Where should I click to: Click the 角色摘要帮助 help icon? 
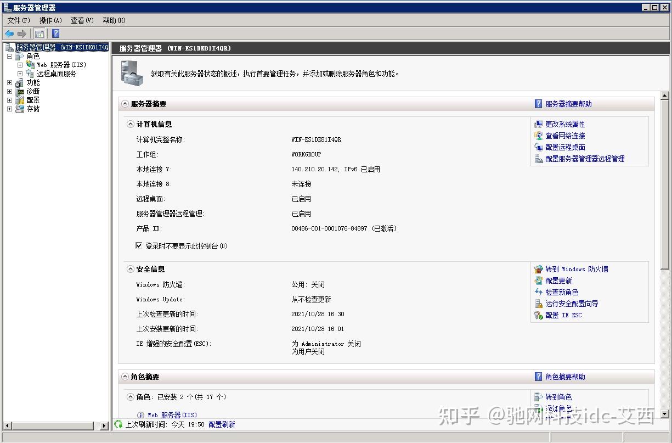pyautogui.click(x=539, y=377)
